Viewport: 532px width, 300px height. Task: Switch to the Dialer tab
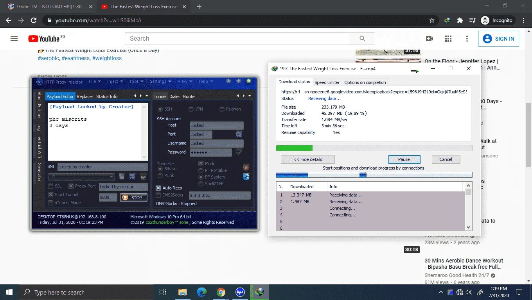tap(175, 96)
